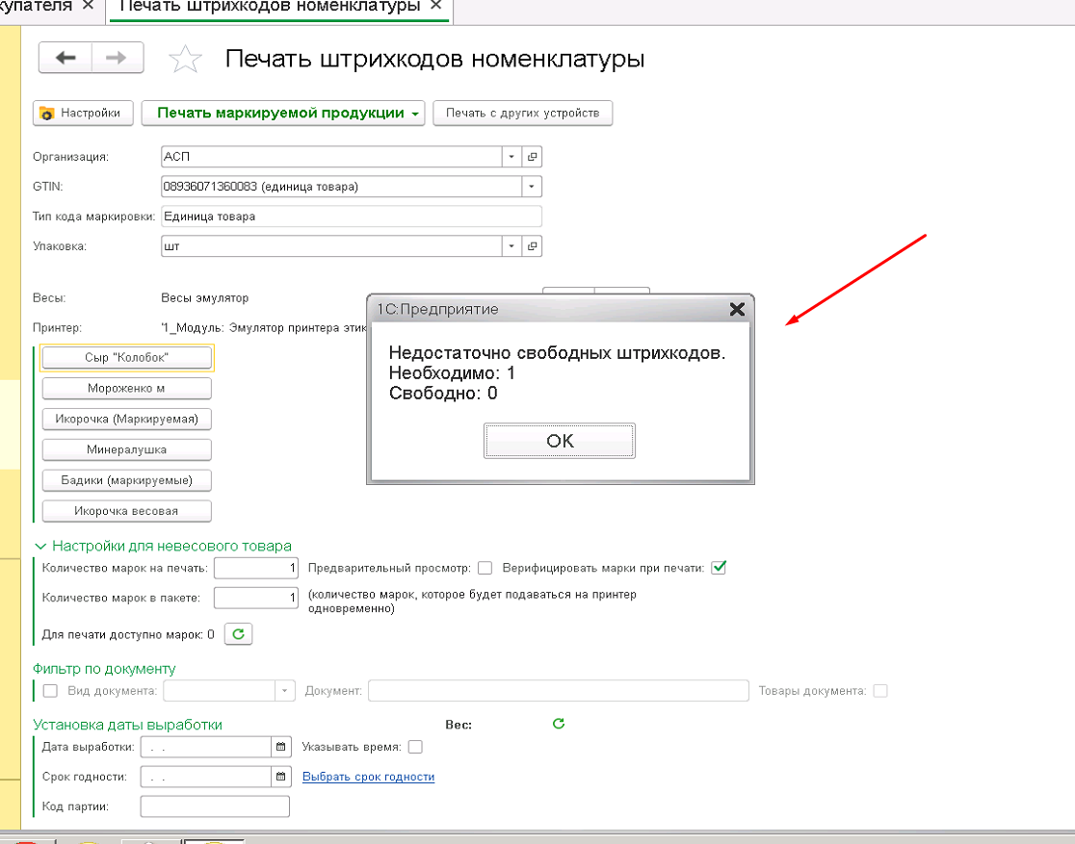Open the Организация field link icon
1075x844 pixels.
[532, 156]
